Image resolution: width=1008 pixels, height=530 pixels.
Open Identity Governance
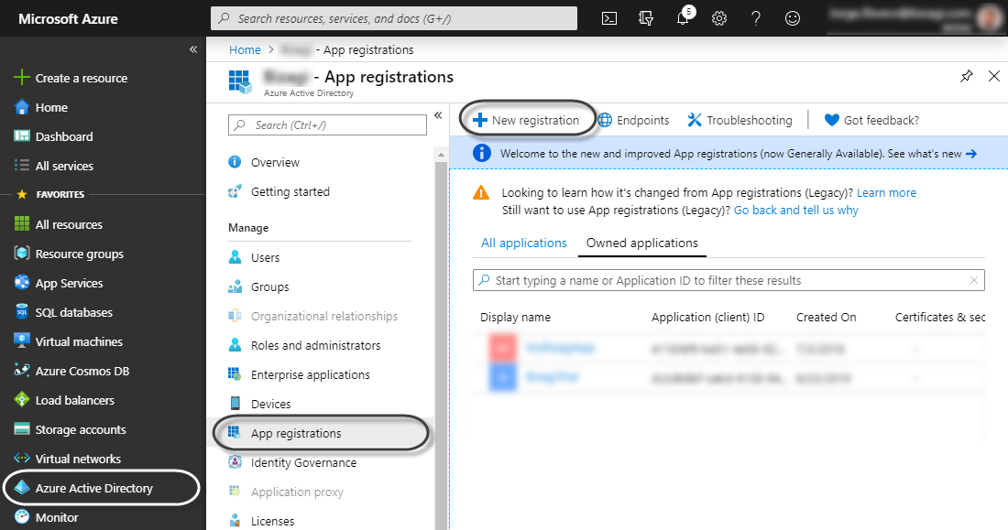click(292, 462)
